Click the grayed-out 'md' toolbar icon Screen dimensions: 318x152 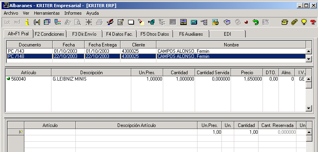click(x=17, y=22)
